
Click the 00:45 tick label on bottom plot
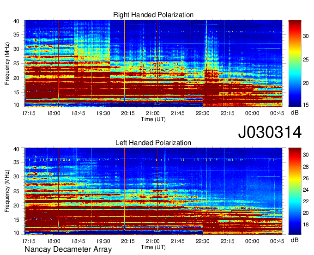click(277, 241)
